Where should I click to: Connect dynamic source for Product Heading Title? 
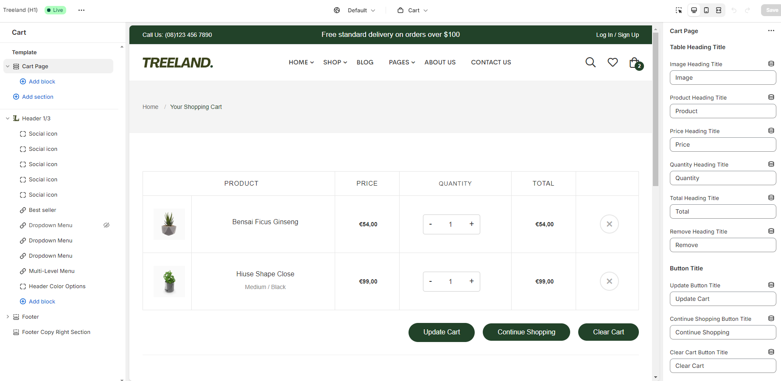click(771, 97)
